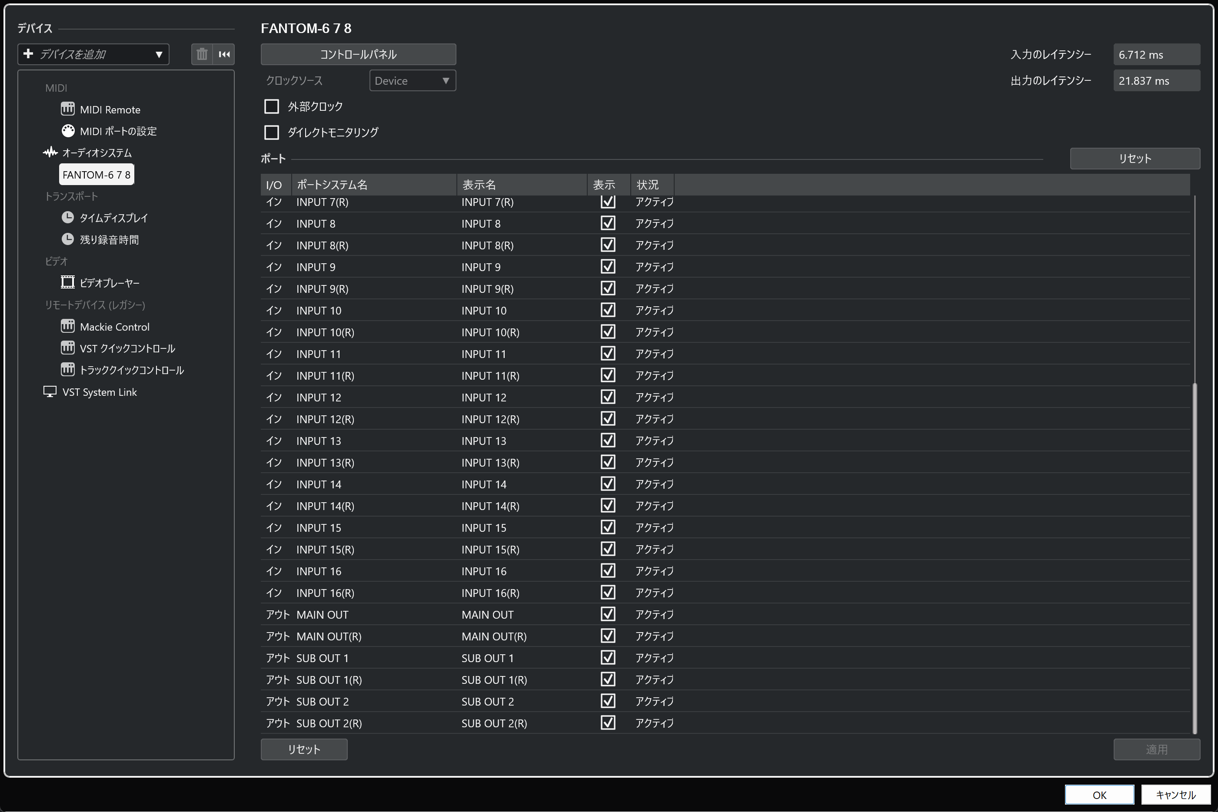Enable the ダイレクトモニタリング checkbox

[x=272, y=133]
